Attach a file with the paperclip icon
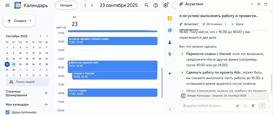 pyautogui.click(x=238, y=106)
